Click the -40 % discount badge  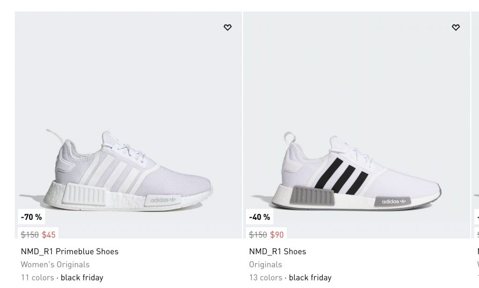[260, 217]
